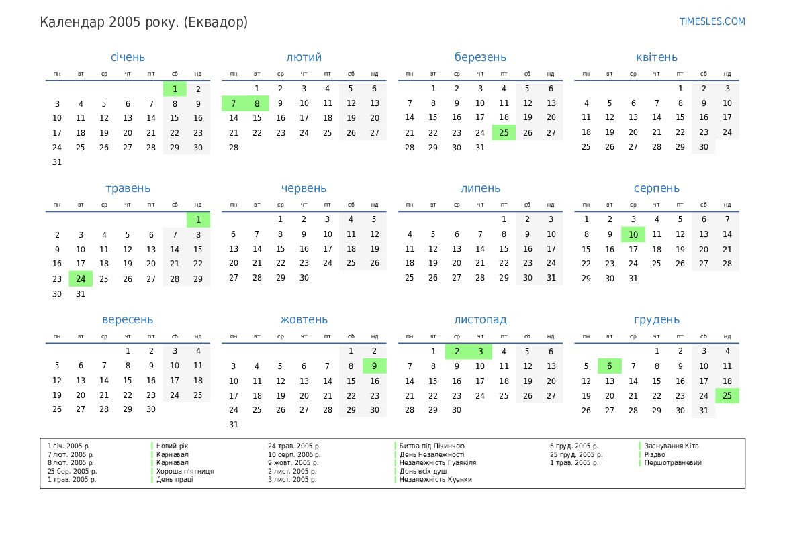The image size is (785, 555).
Task: Select the жовтень month title
Action: pos(304,320)
